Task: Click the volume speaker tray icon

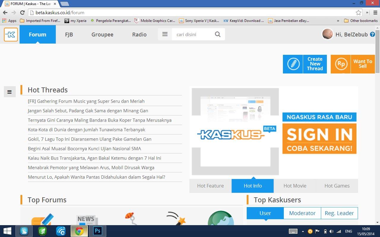Action: pyautogui.click(x=331, y=231)
